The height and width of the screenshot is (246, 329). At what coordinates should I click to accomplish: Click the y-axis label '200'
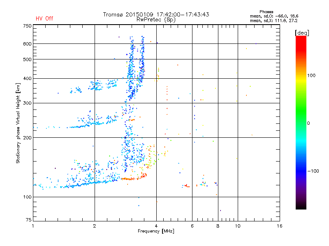click(x=27, y=138)
